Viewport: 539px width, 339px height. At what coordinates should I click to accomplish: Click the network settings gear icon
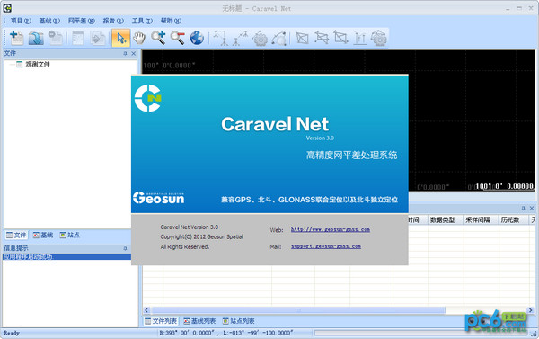point(379,38)
